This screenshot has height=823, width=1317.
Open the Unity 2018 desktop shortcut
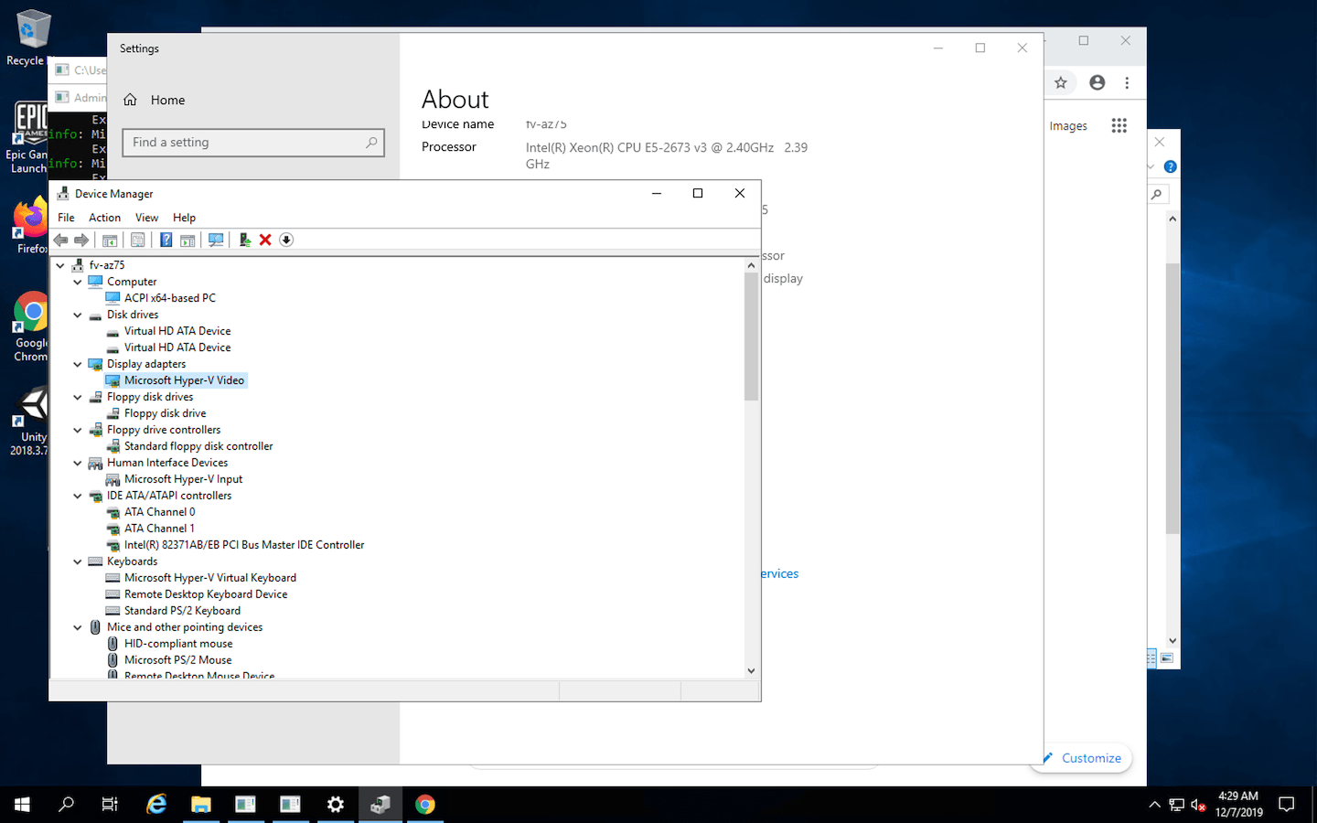[30, 421]
